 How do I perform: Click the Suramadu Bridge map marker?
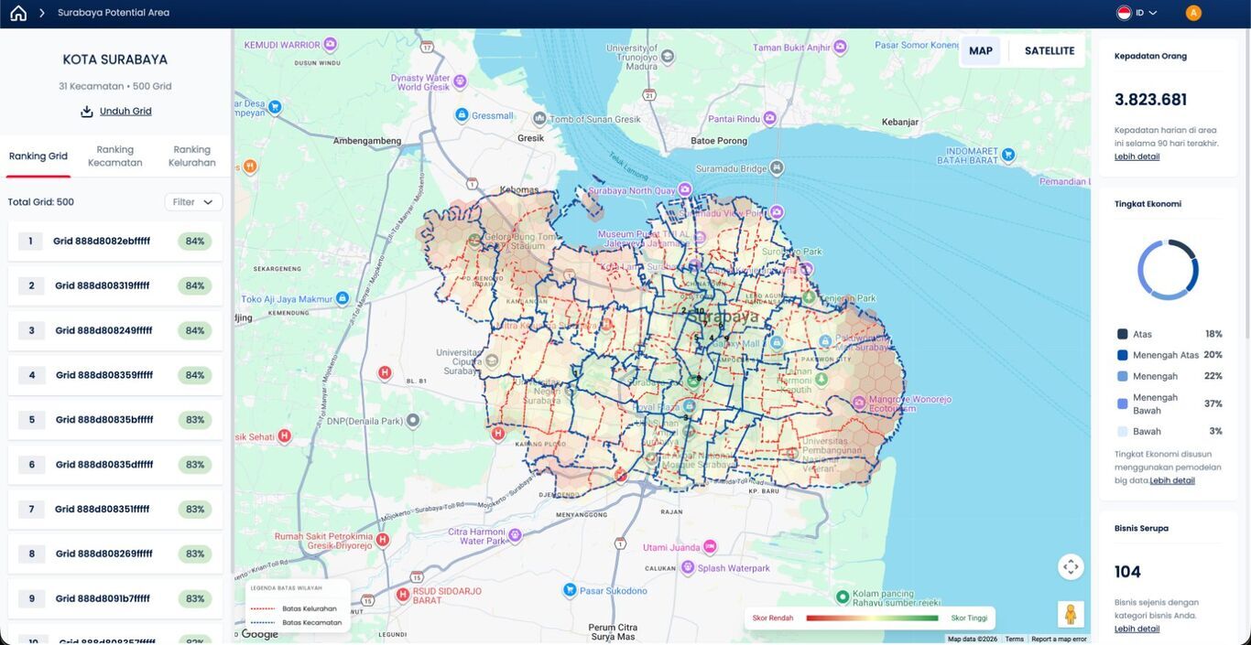tap(778, 167)
